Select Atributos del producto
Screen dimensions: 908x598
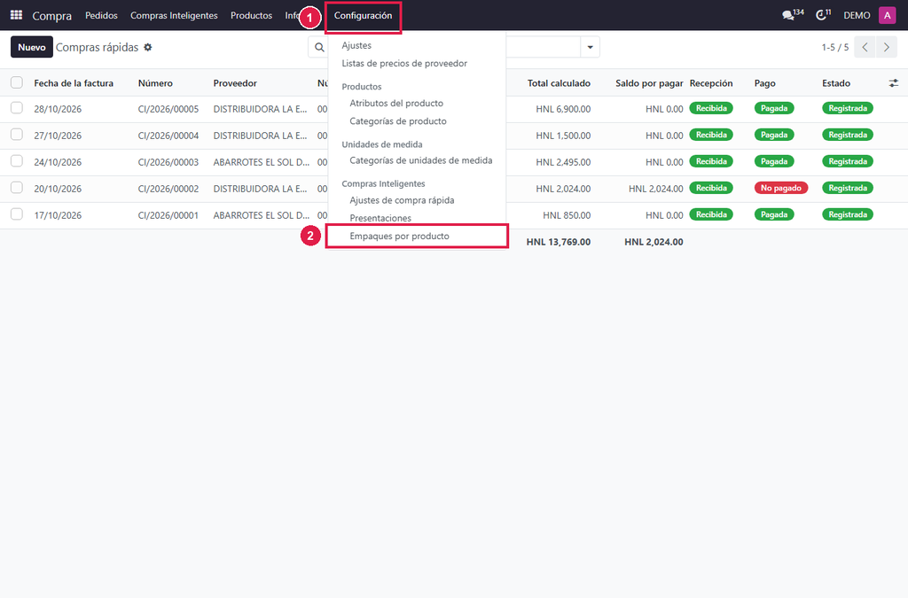pyautogui.click(x=396, y=103)
